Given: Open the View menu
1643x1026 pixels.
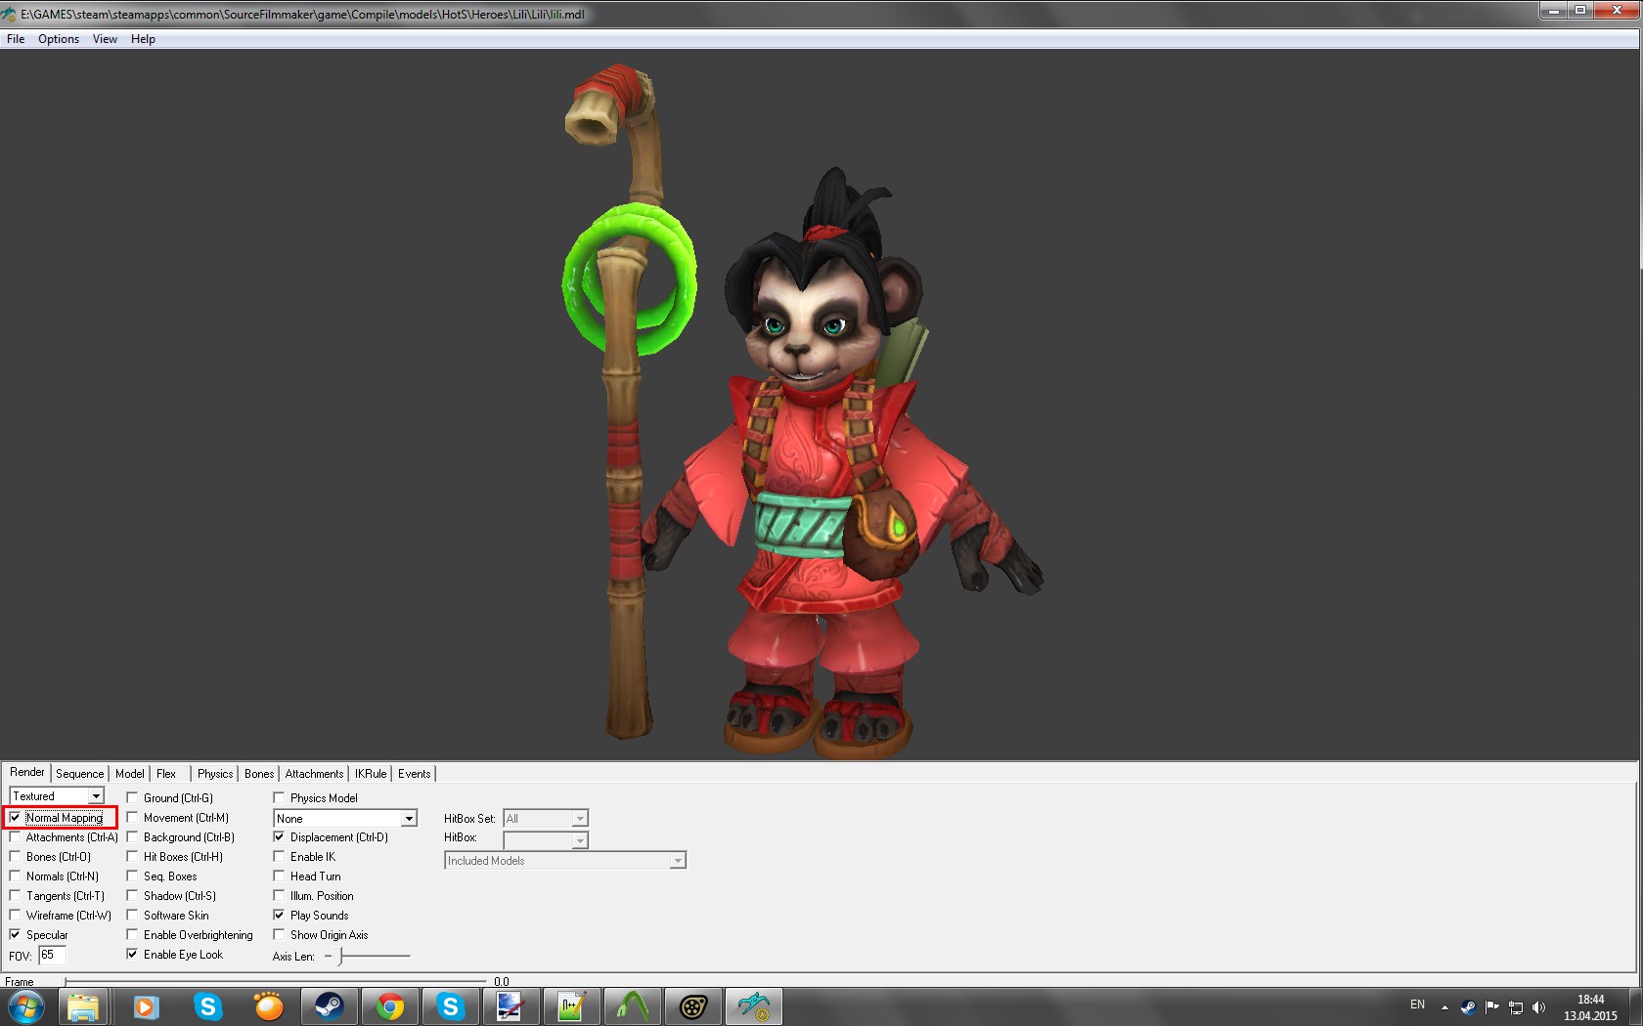Looking at the screenshot, I should 105,39.
